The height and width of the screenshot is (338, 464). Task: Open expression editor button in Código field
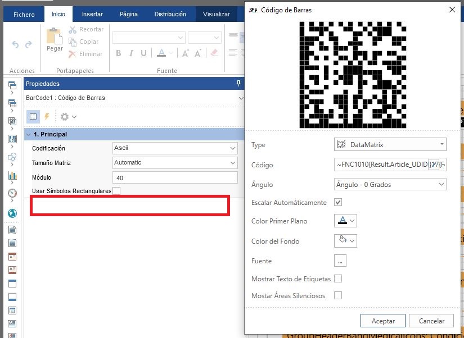pos(434,165)
